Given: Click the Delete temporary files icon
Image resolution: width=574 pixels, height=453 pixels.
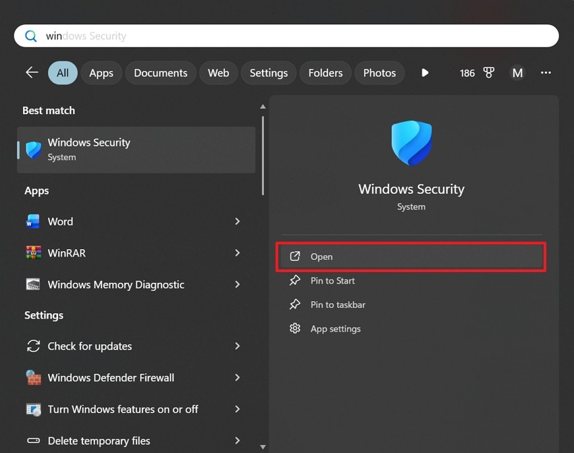Looking at the screenshot, I should (x=34, y=441).
